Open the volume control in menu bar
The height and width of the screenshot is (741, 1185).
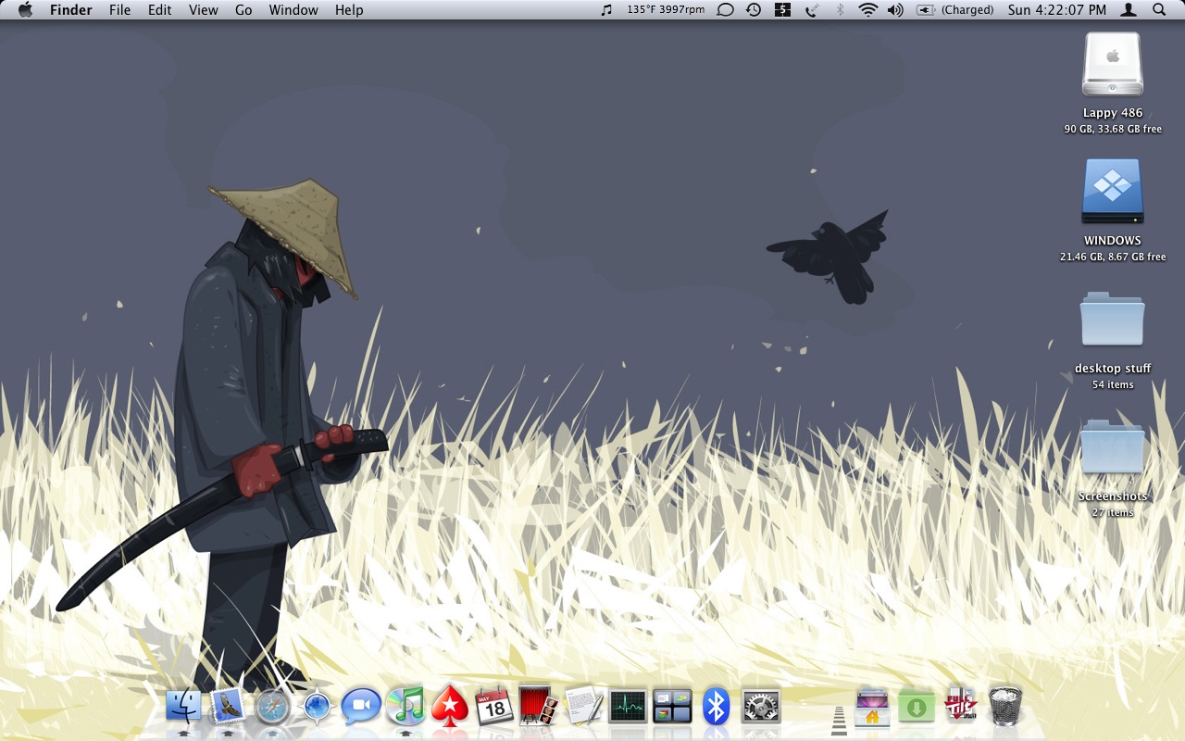click(x=894, y=9)
